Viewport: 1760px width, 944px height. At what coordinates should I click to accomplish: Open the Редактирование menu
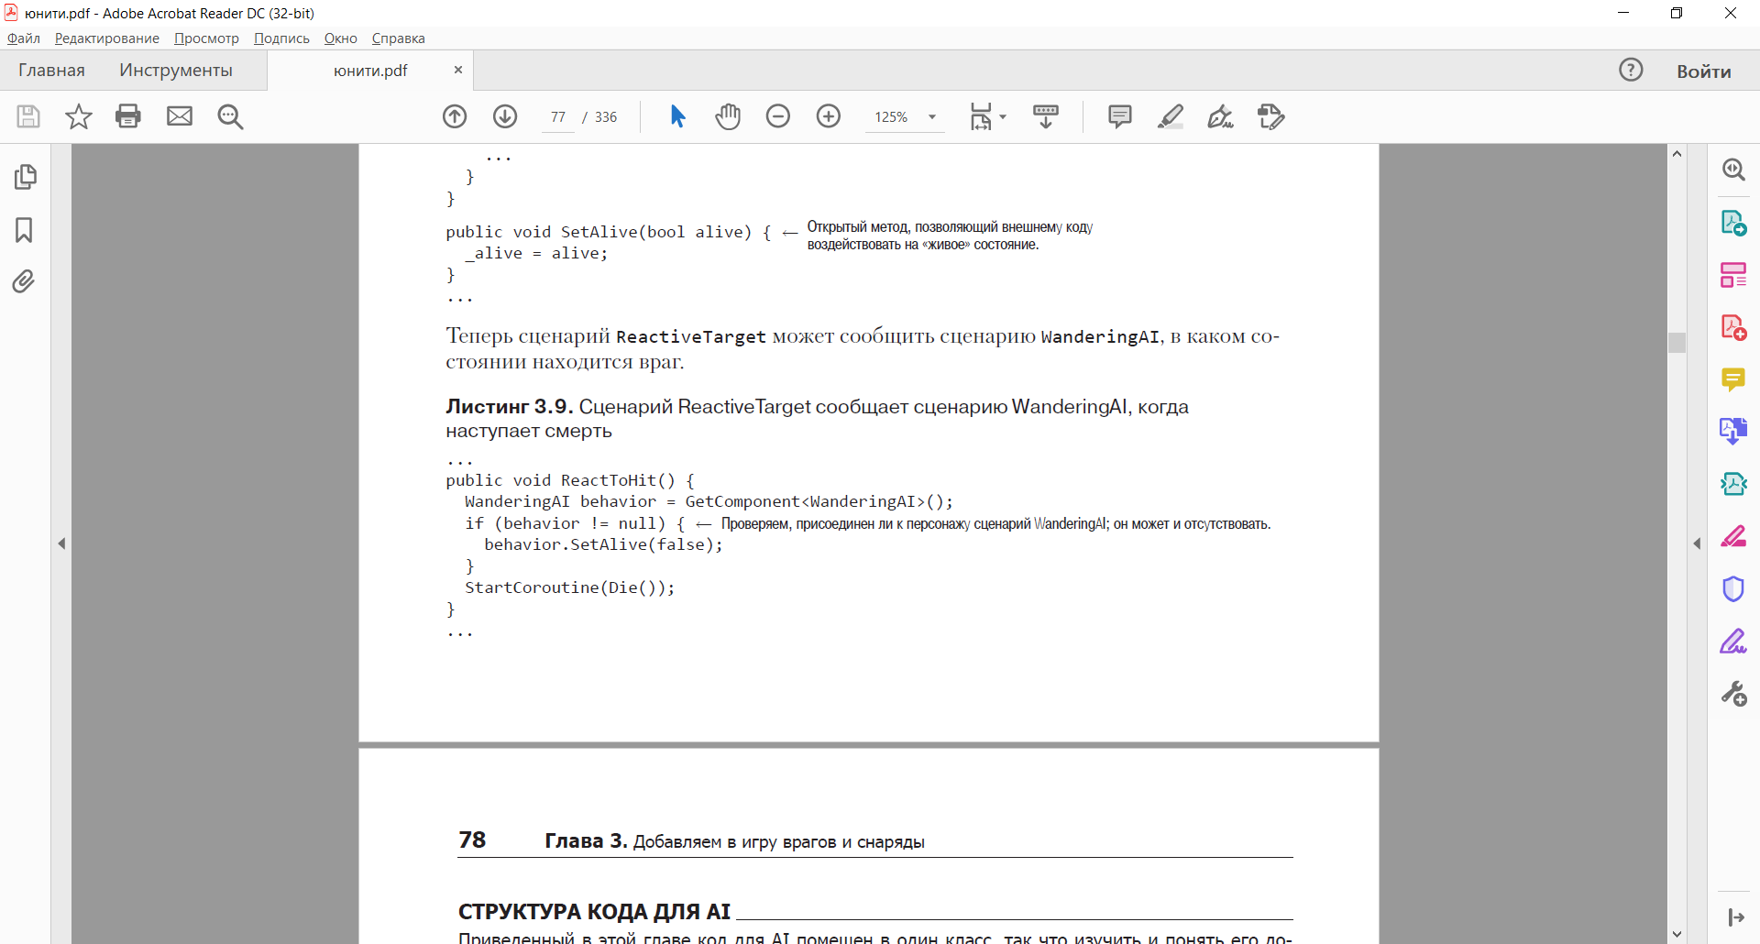[107, 38]
